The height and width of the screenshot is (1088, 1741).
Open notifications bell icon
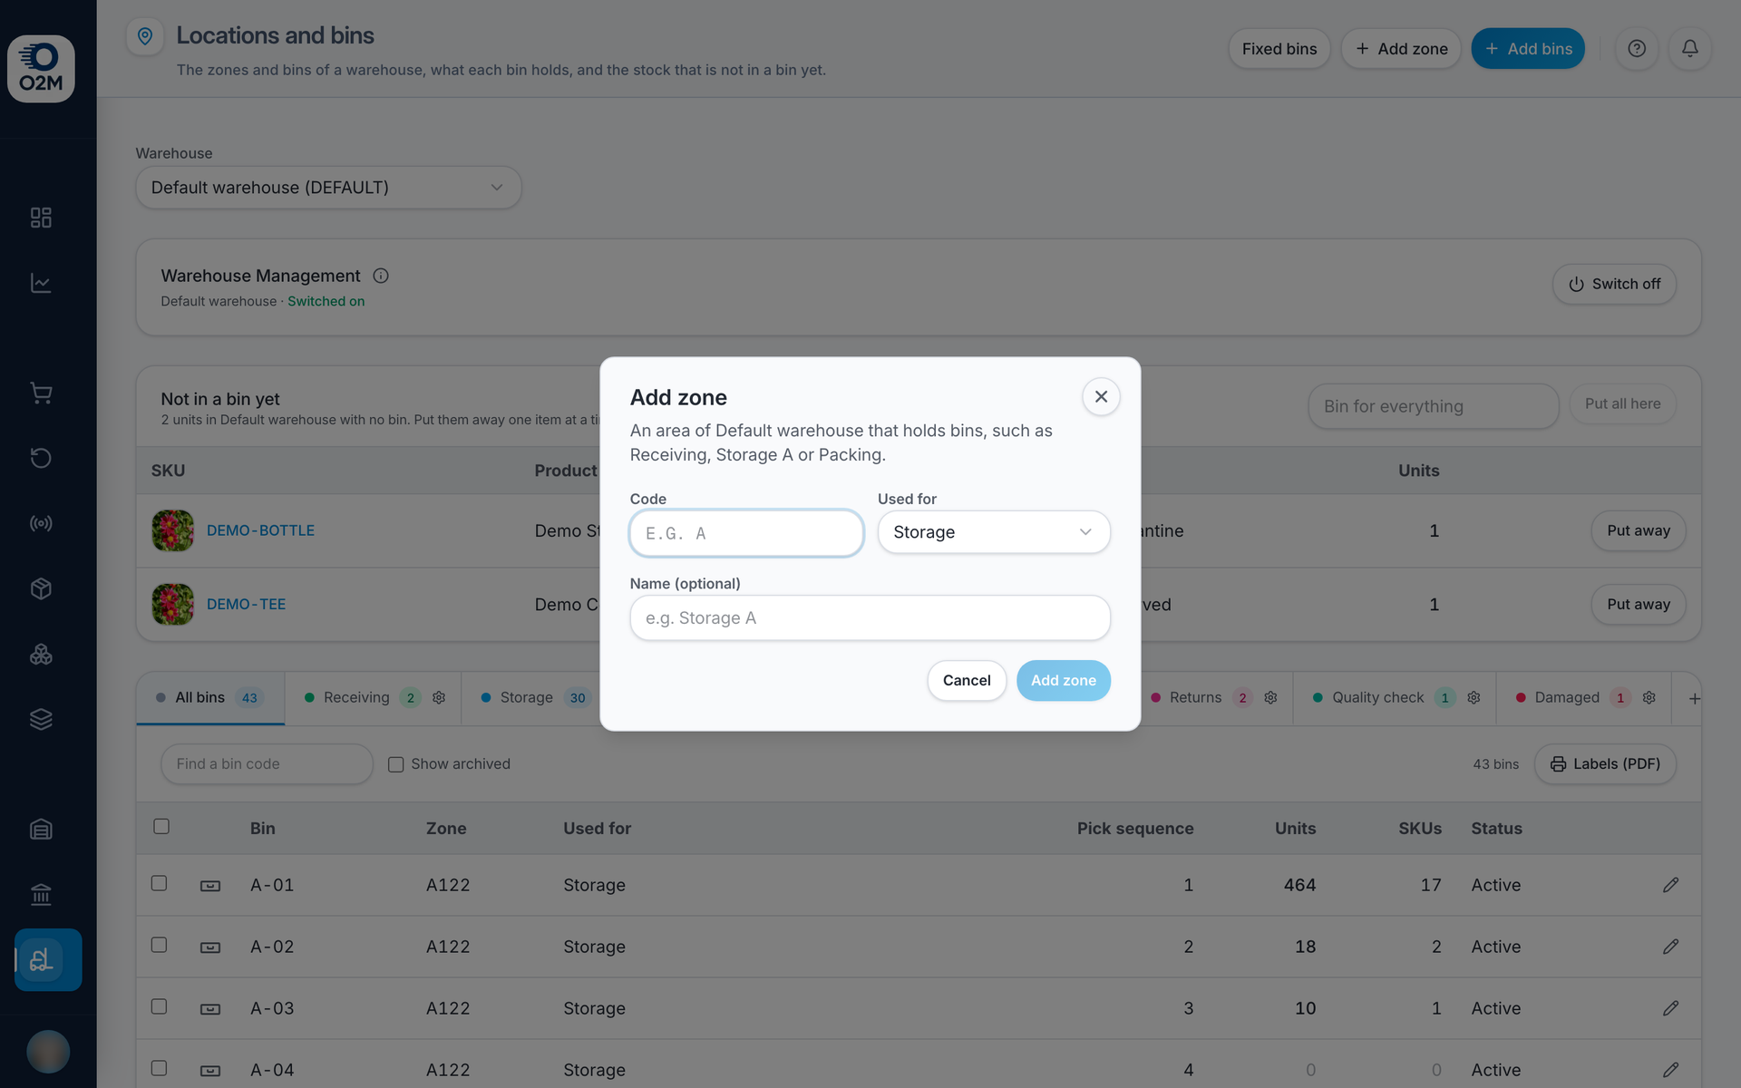(x=1690, y=49)
